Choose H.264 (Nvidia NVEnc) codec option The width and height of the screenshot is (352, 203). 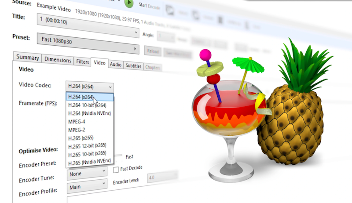click(90, 113)
